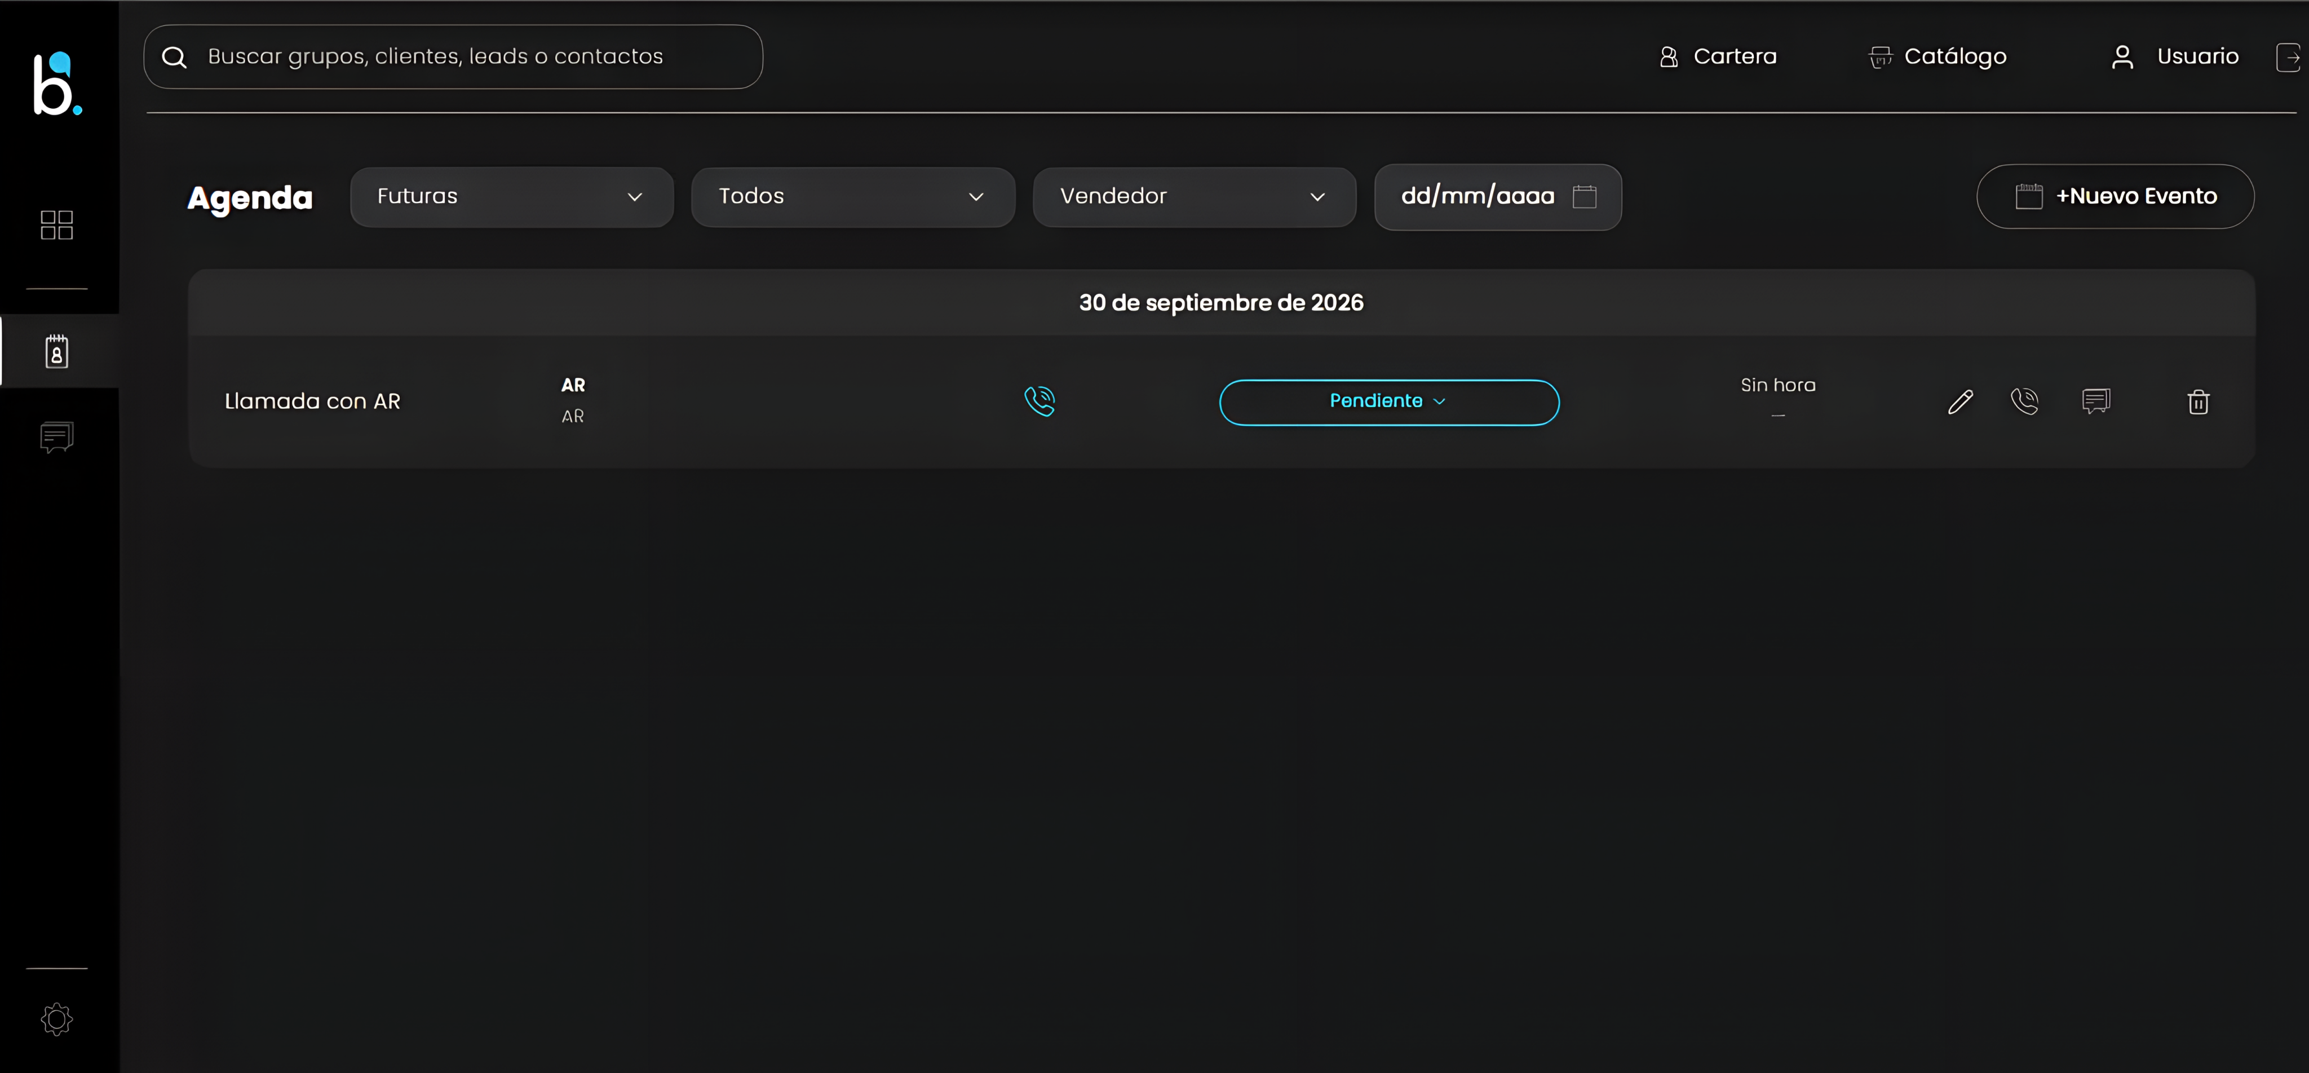The width and height of the screenshot is (2309, 1073).
Task: Click the white phone icon in row actions
Action: [2024, 401]
